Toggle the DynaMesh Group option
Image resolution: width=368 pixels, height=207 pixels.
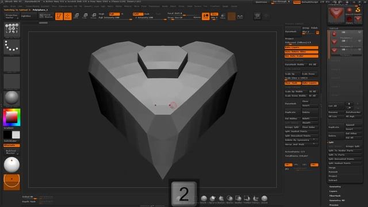(305, 28)
